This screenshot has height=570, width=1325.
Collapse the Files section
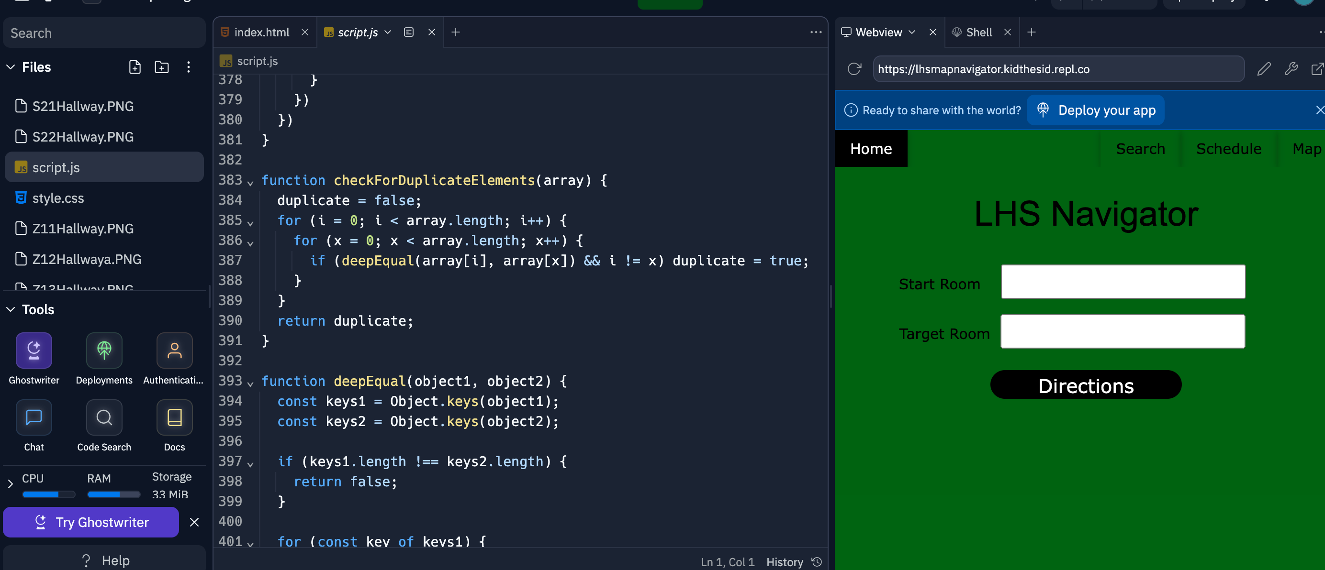[11, 67]
